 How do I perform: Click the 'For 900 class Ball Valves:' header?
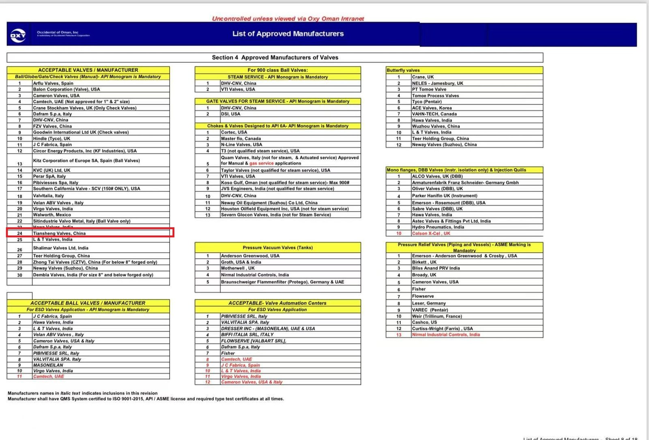coord(278,70)
